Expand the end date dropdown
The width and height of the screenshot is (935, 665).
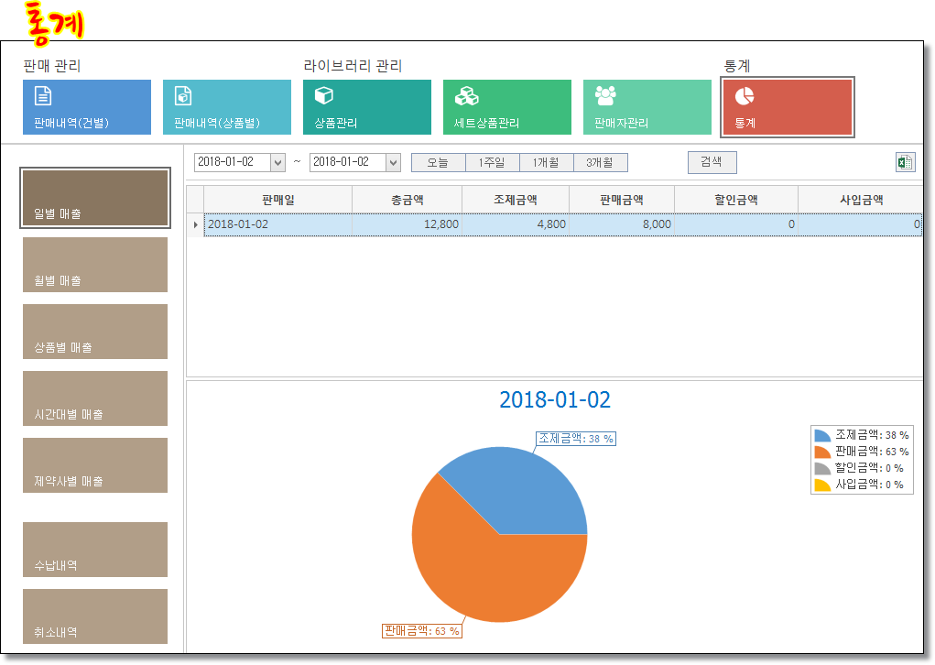[x=393, y=162]
